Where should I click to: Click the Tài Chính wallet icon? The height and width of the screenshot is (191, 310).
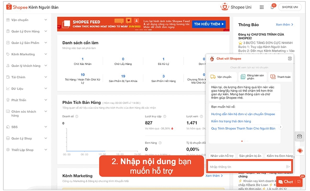pos(8,77)
